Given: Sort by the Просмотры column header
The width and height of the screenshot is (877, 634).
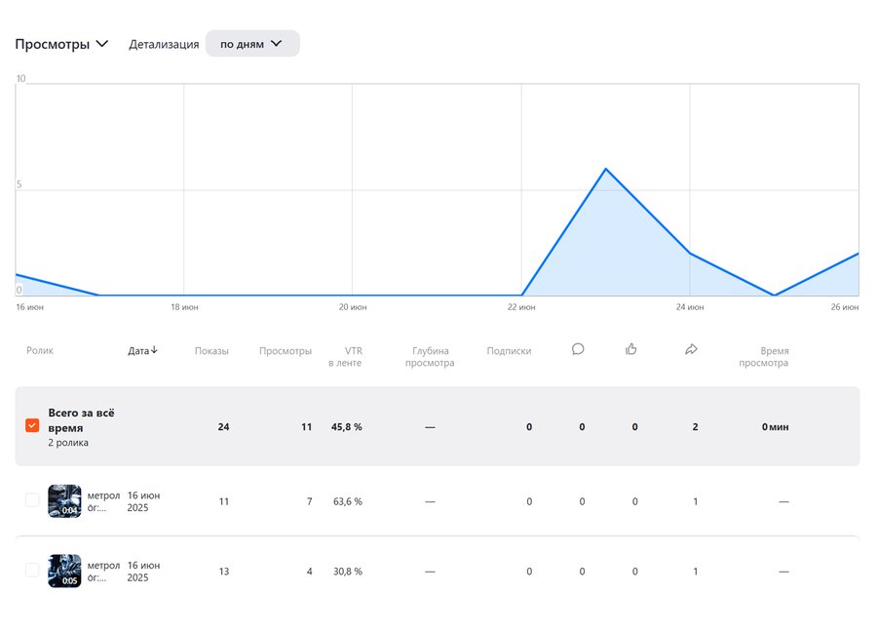Looking at the screenshot, I should tap(286, 351).
